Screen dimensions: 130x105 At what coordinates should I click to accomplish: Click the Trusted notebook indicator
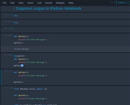tap(112, 2)
